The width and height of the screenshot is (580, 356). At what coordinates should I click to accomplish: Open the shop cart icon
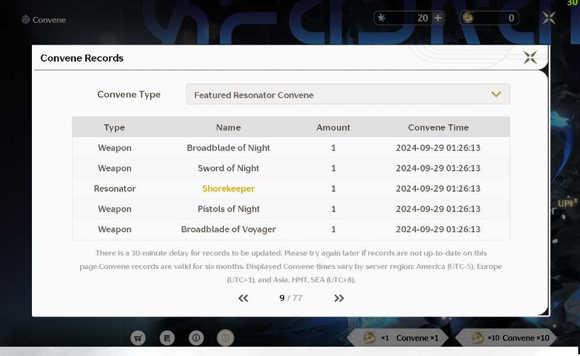(x=138, y=338)
